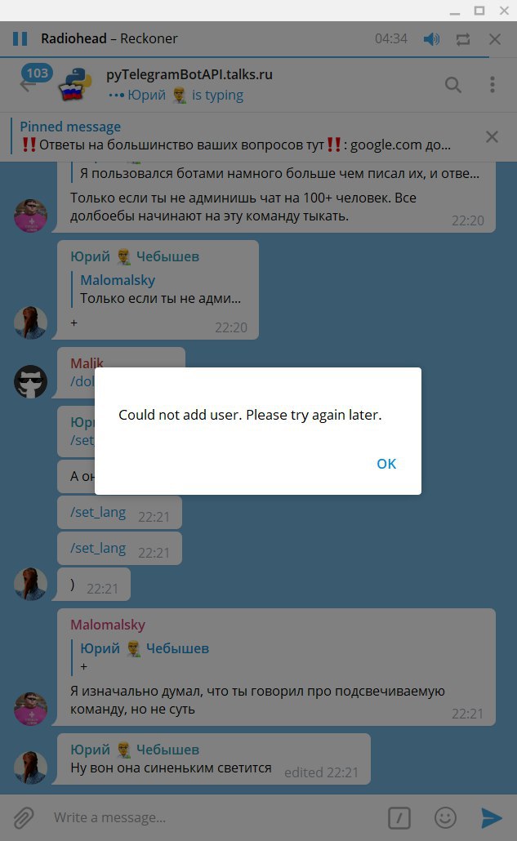Viewport: 517px width, 841px height.
Task: Jump to quoted Malomalsky reply in Юрий's message
Action: tap(160, 289)
